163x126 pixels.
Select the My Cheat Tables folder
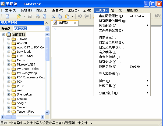[x=28, y=69]
